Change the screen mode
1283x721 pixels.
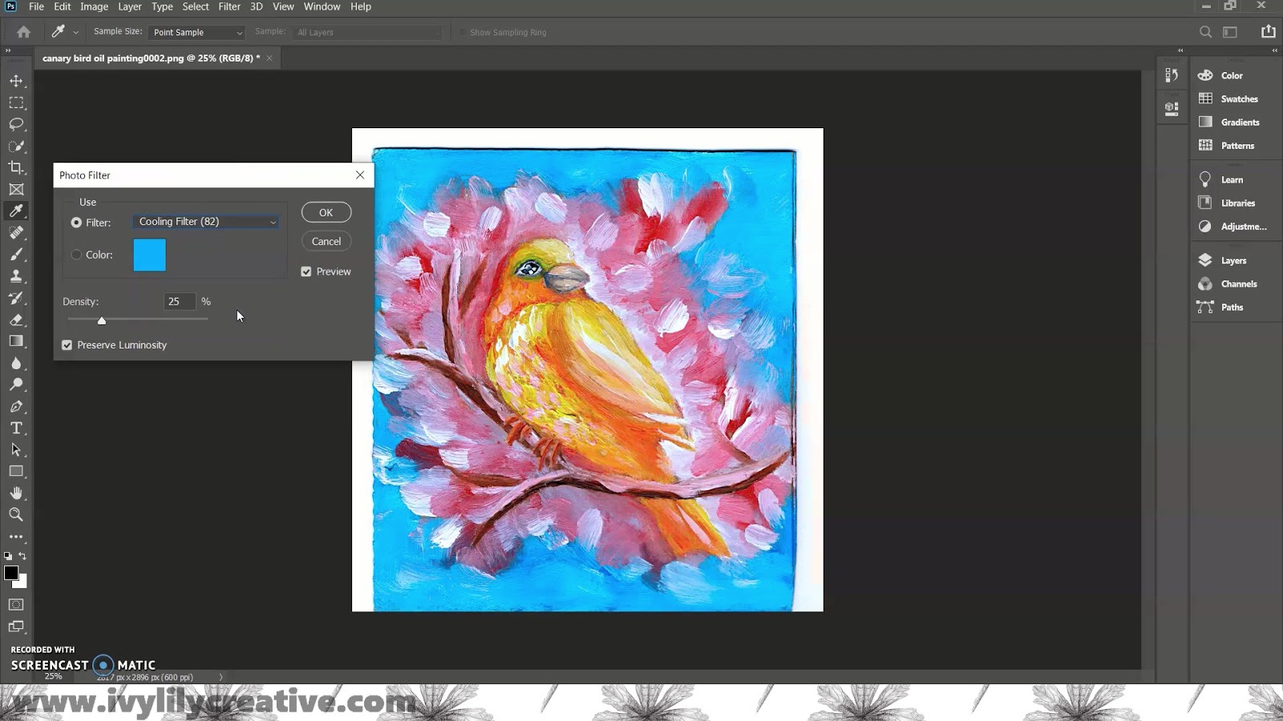tap(16, 626)
